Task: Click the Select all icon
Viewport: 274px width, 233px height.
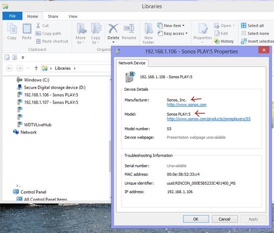Action: click(244, 25)
